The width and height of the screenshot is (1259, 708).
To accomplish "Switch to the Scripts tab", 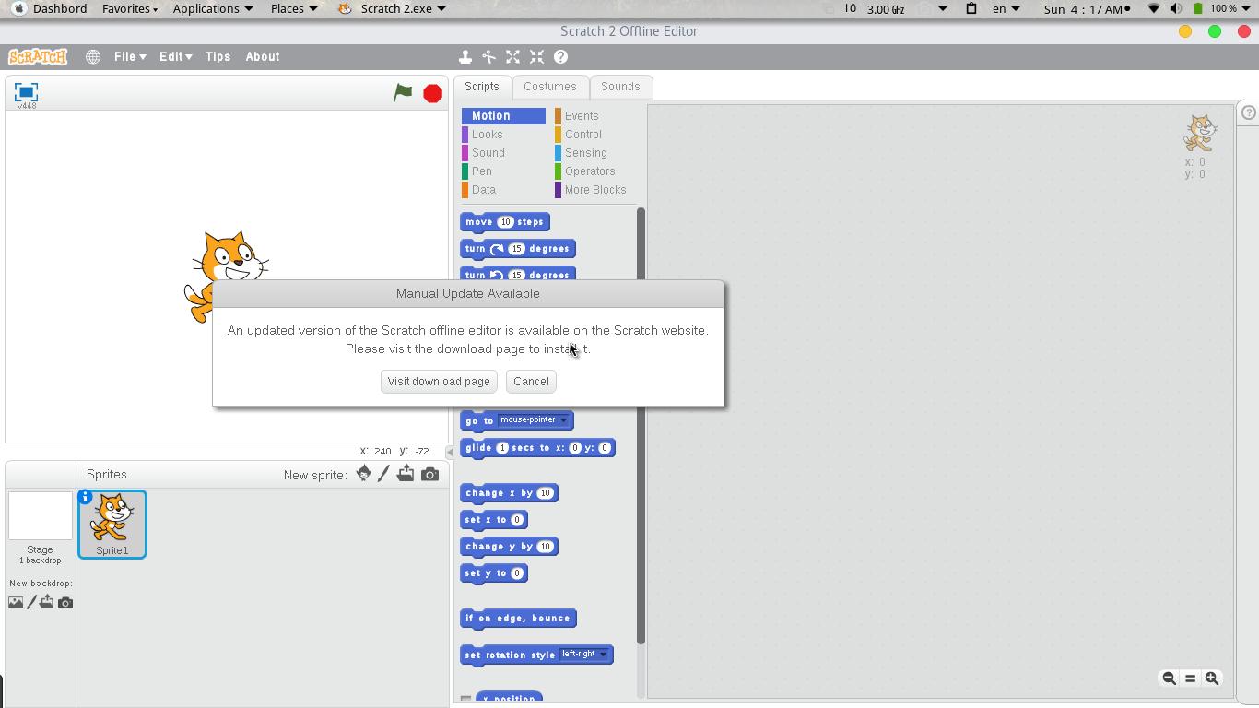I will (x=481, y=87).
